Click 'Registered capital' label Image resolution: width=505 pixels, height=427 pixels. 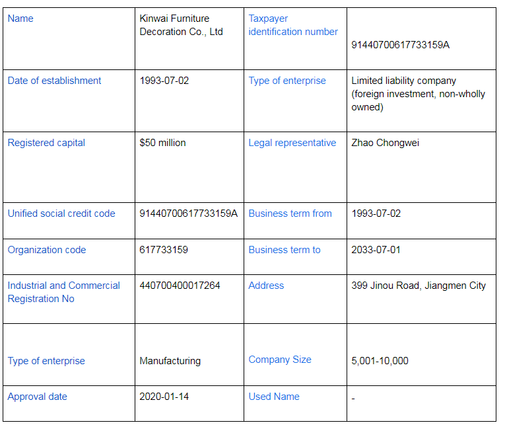[46, 143]
